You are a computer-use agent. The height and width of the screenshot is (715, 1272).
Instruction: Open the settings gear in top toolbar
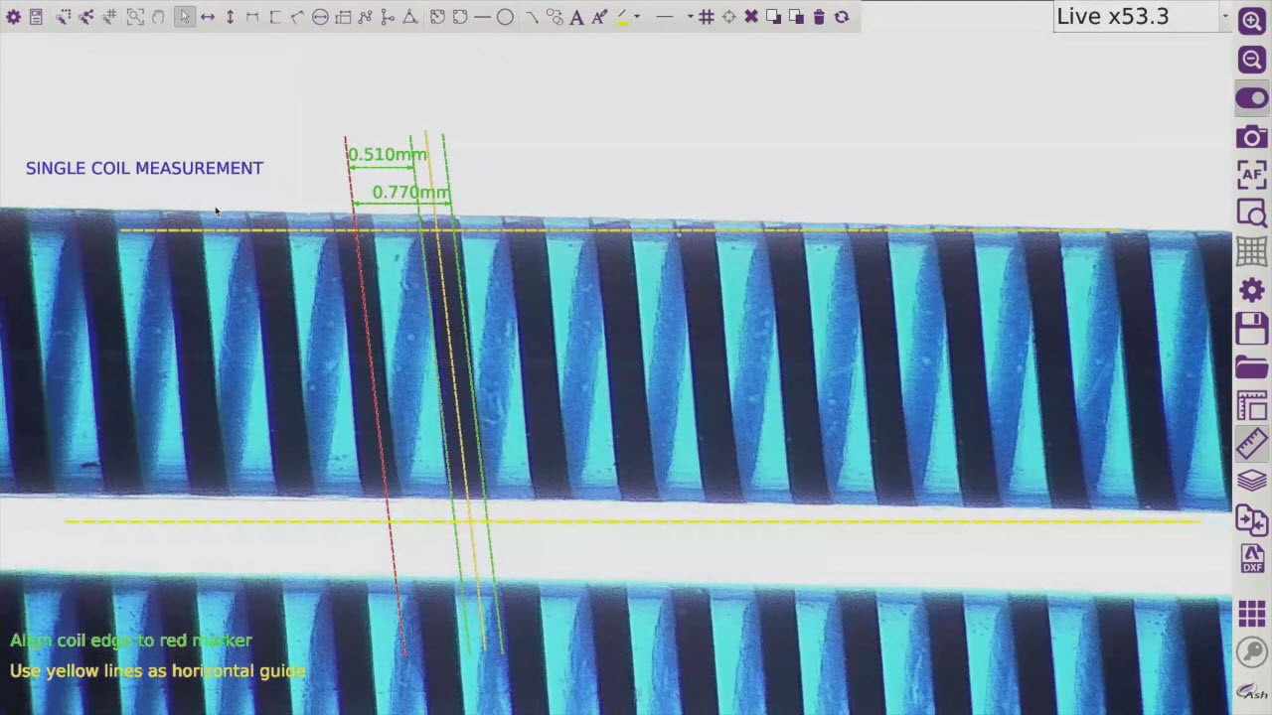click(x=13, y=17)
